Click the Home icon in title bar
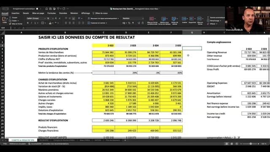 (x=46, y=9)
